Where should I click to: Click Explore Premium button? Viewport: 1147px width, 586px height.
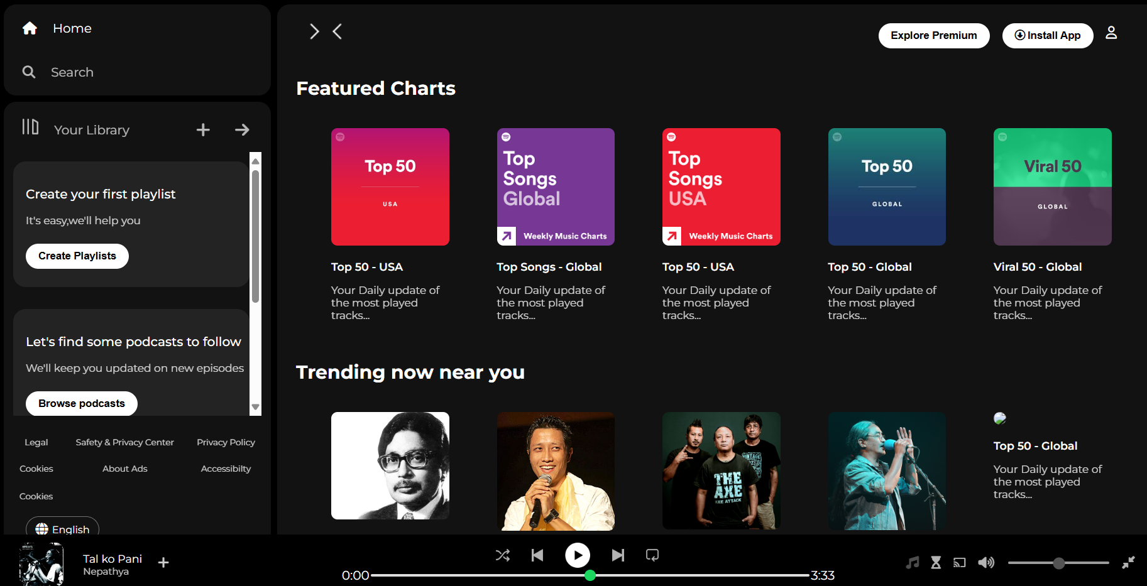934,36
